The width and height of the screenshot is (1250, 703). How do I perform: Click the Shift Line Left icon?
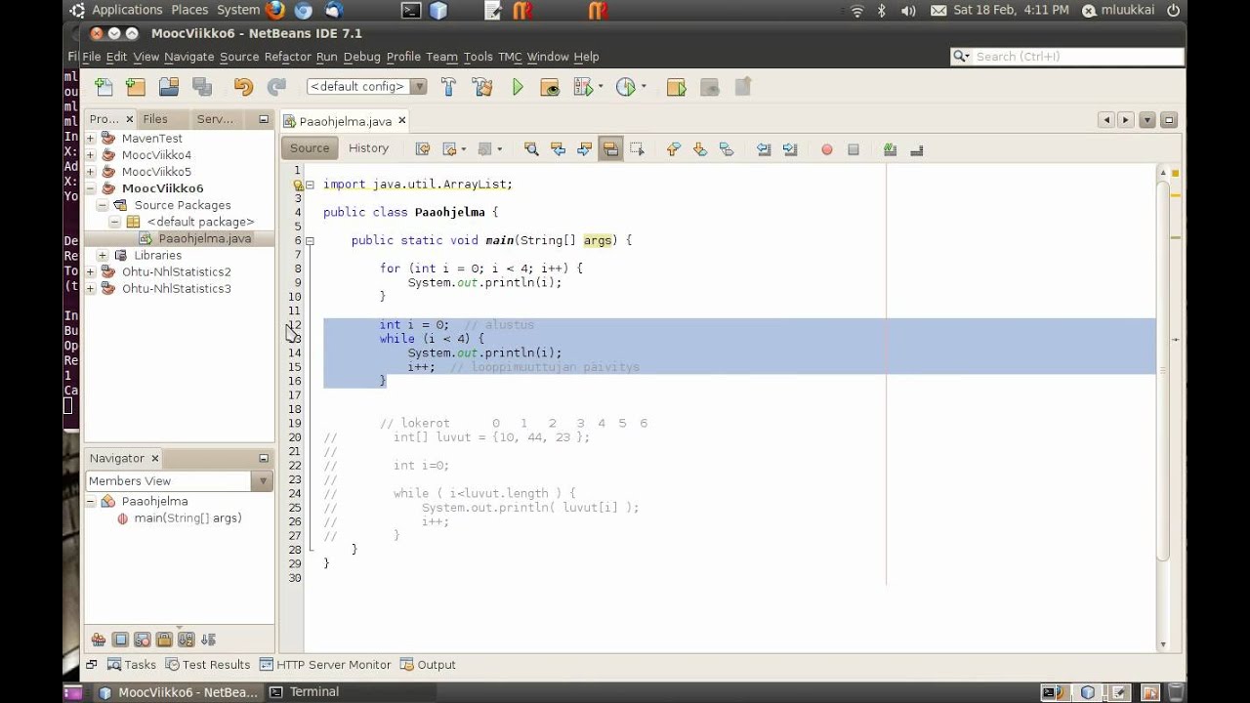[x=764, y=149]
